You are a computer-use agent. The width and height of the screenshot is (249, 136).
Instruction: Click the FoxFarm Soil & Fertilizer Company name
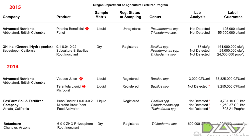tap(23, 103)
